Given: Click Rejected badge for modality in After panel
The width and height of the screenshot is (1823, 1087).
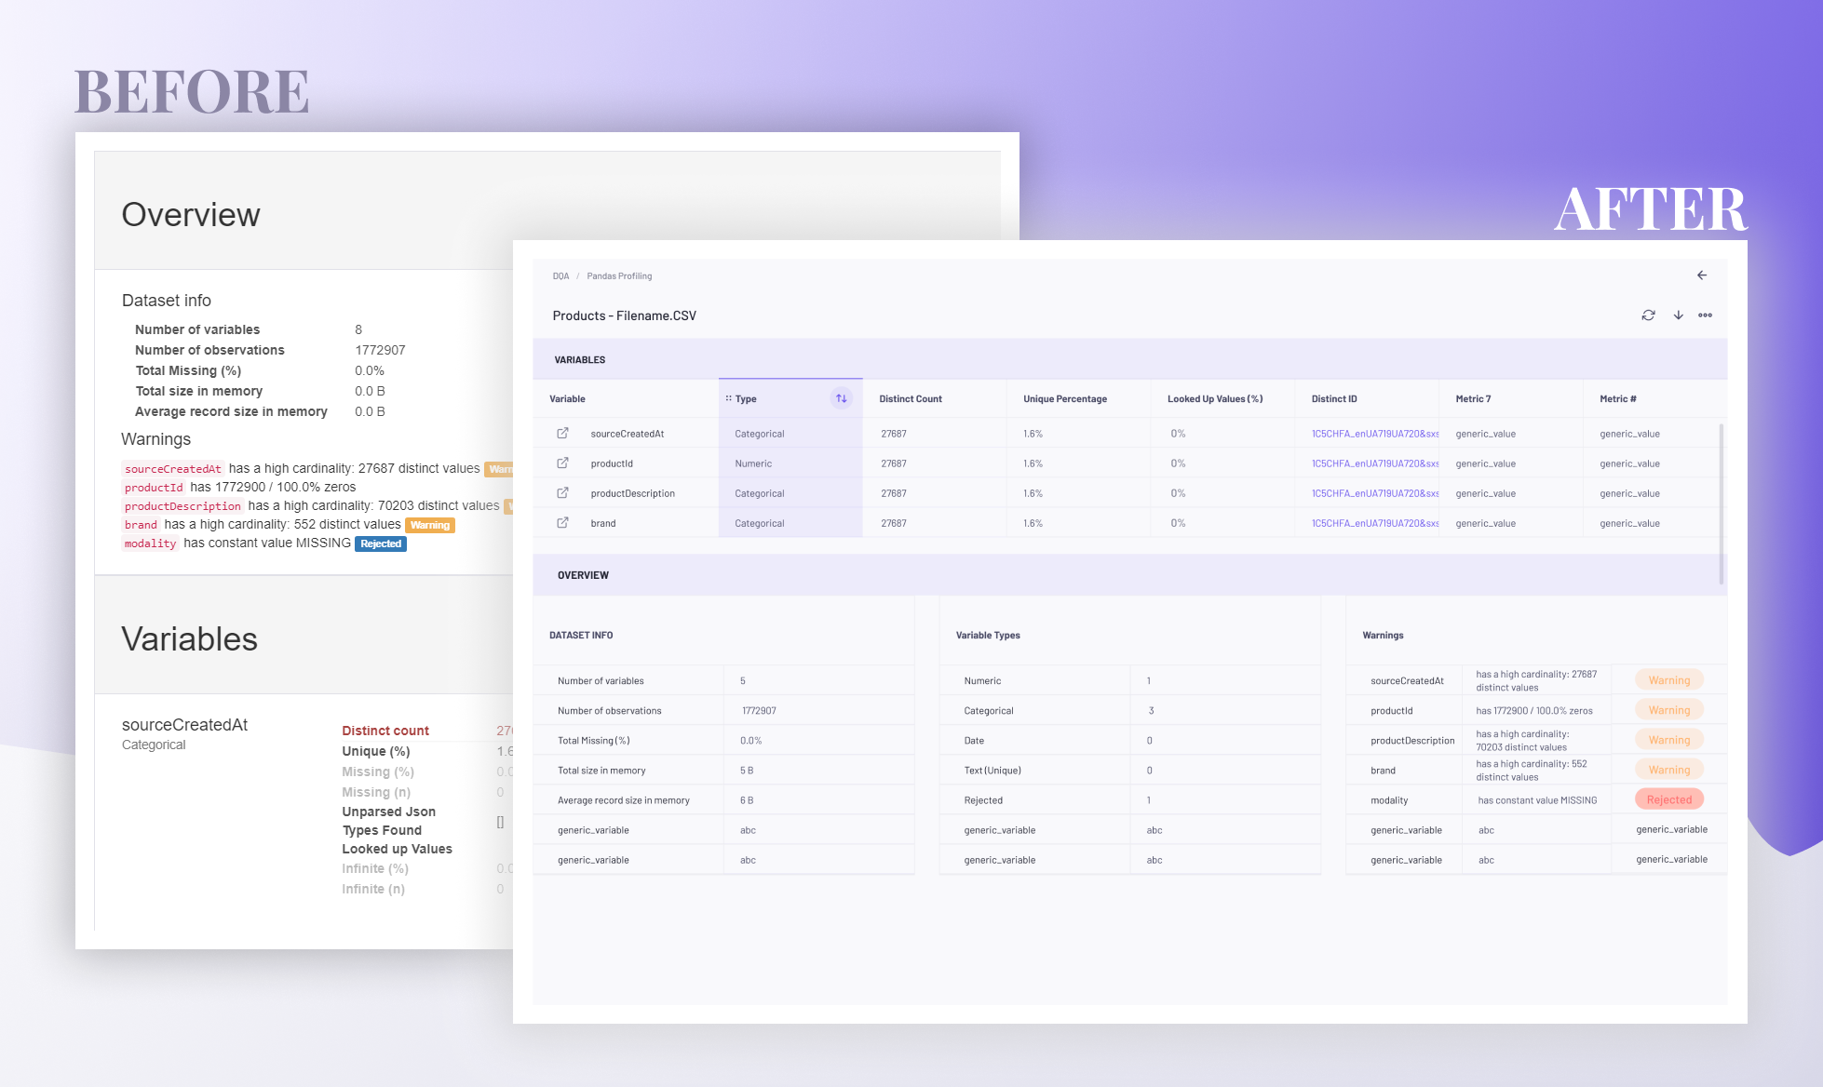Looking at the screenshot, I should click(1668, 799).
